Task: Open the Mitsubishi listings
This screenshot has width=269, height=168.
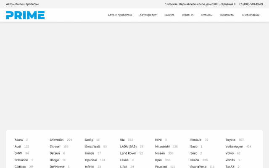Action: click(163, 147)
